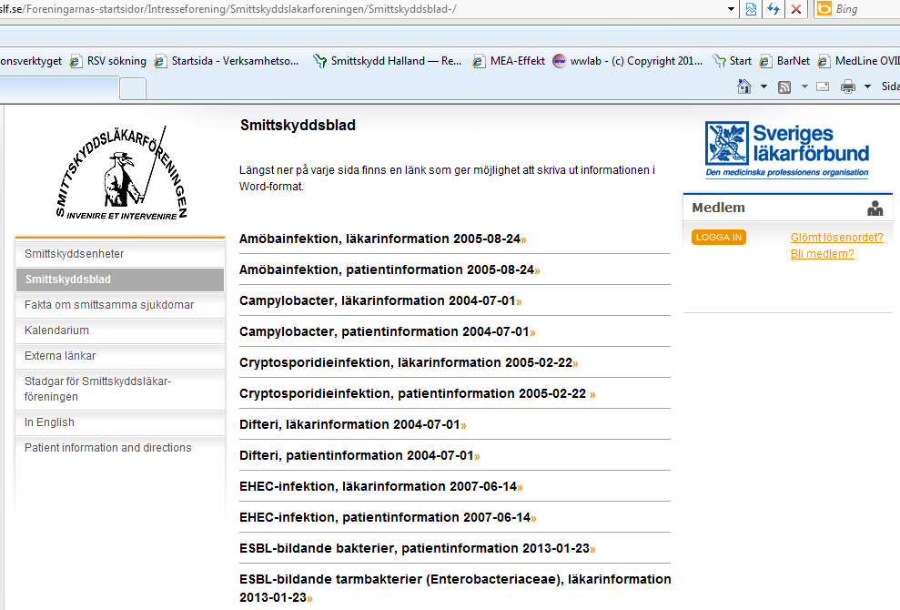Click the Smittskyddsläkarföreningen logo image

click(x=122, y=173)
